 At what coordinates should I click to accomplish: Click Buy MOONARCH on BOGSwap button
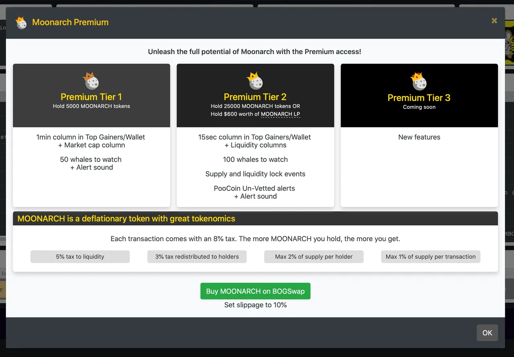click(x=255, y=291)
